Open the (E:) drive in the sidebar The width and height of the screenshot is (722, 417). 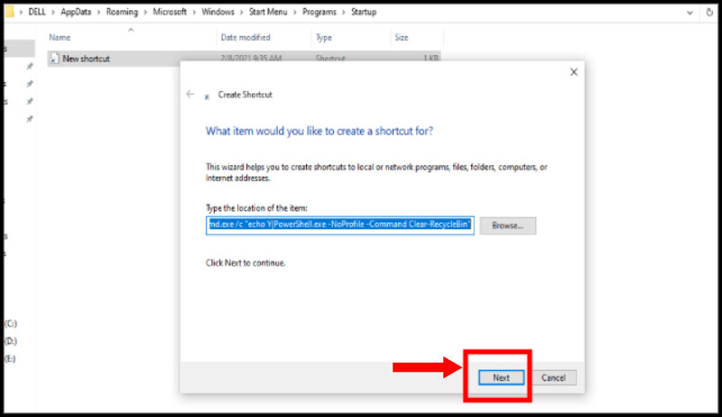pyautogui.click(x=10, y=358)
